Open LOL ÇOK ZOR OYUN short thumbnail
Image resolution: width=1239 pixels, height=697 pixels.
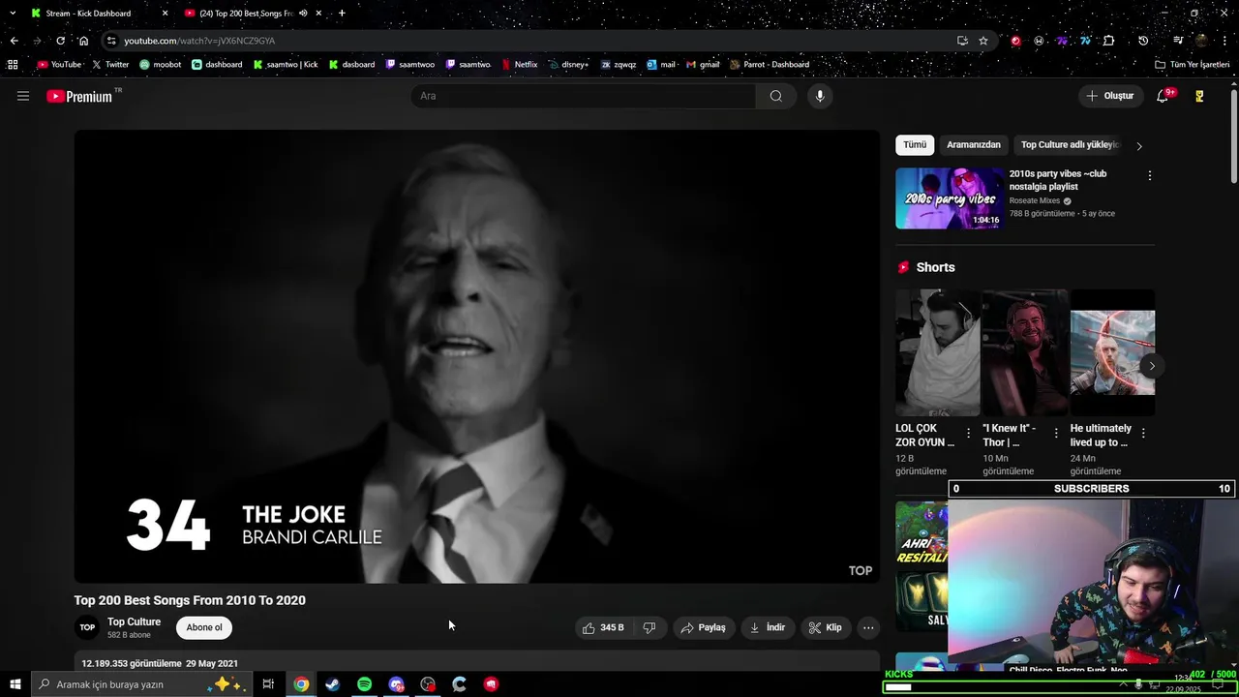tap(937, 352)
